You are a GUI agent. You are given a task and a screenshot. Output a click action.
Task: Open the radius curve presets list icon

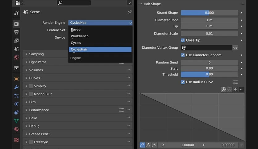tap(235, 82)
